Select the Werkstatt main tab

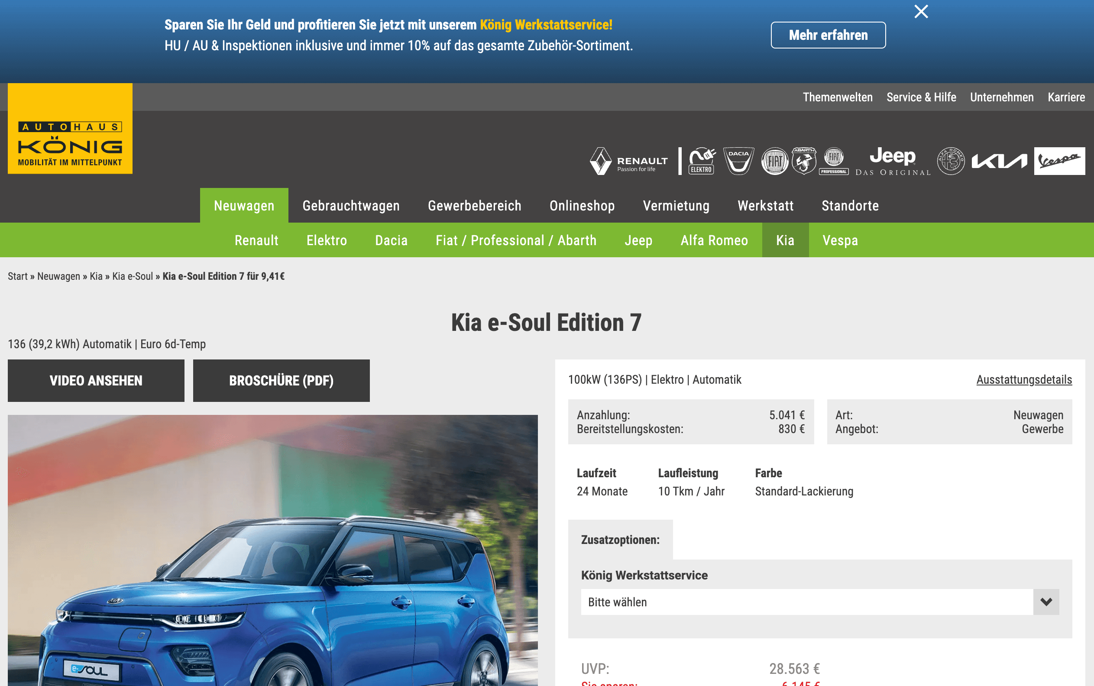coord(765,206)
